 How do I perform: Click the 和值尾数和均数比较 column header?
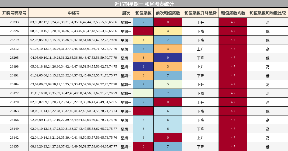[x=268, y=13]
